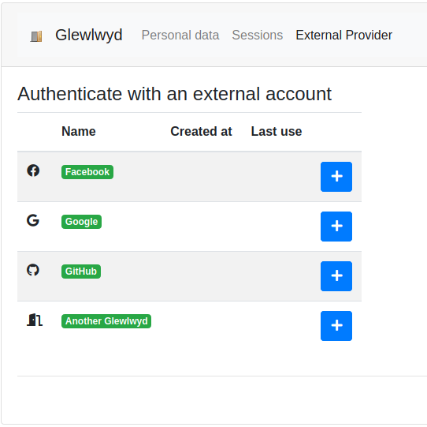The width and height of the screenshot is (427, 427).
Task: Click the green Another Glewlwyd badge
Action: 106,321
